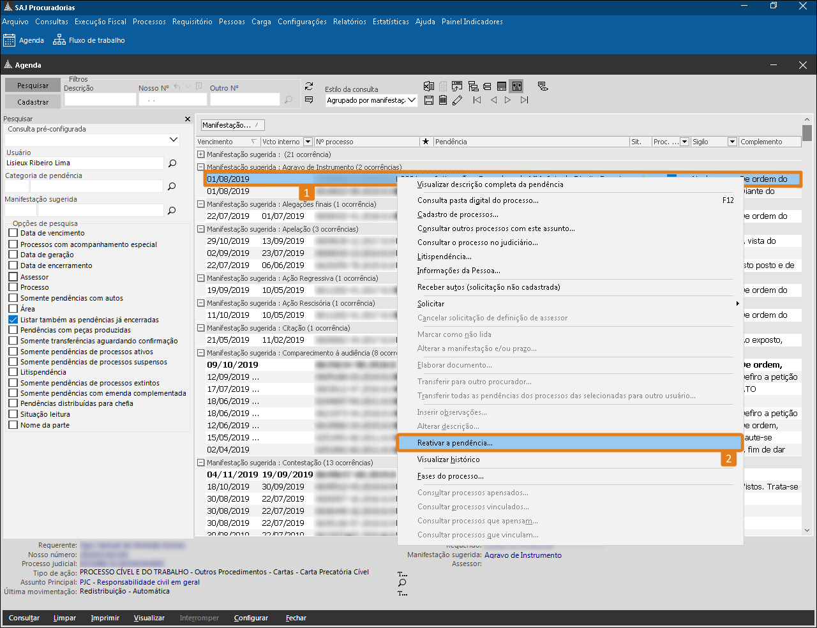Check the Assessor search option

tap(13, 277)
